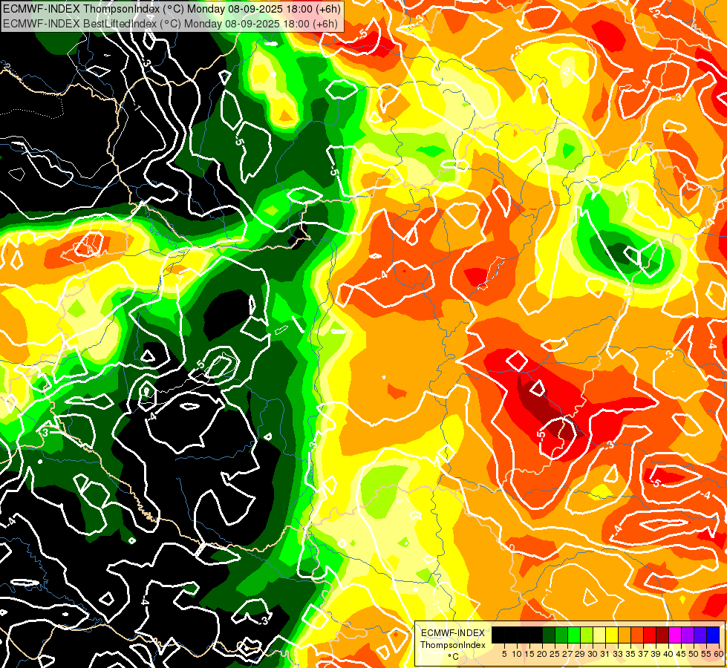Select the magenta 40–45 legend swatch
Image resolution: width=727 pixels, height=668 pixels.
[x=675, y=635]
